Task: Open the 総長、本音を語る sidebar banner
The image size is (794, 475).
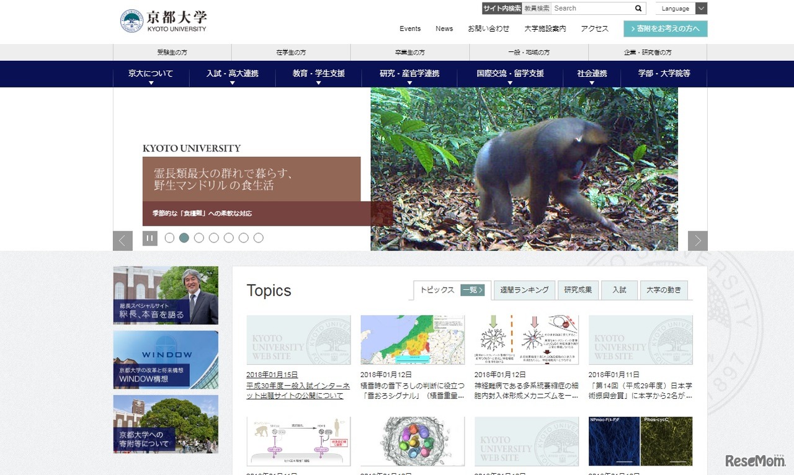Action: tap(166, 295)
